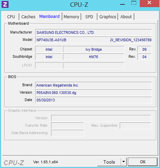Select the BIOS version field
The width and height of the screenshot is (160, 168).
coord(93,93)
